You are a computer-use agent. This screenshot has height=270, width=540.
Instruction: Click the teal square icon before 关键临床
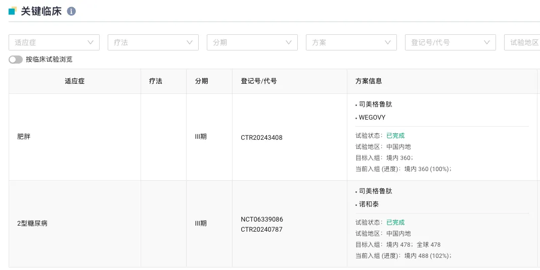(x=12, y=11)
